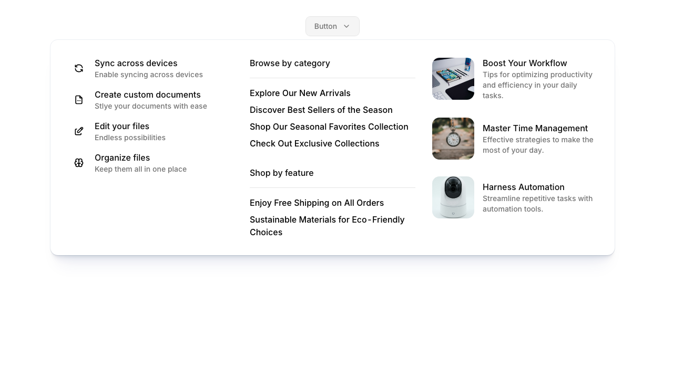Click the Organize files brain icon
This screenshot has height=378, width=673.
coord(79,163)
